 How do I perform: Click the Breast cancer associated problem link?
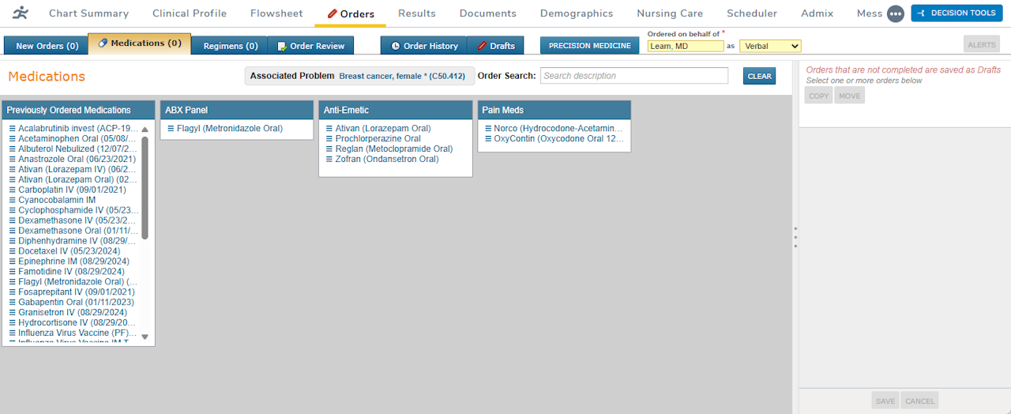pyautogui.click(x=402, y=76)
